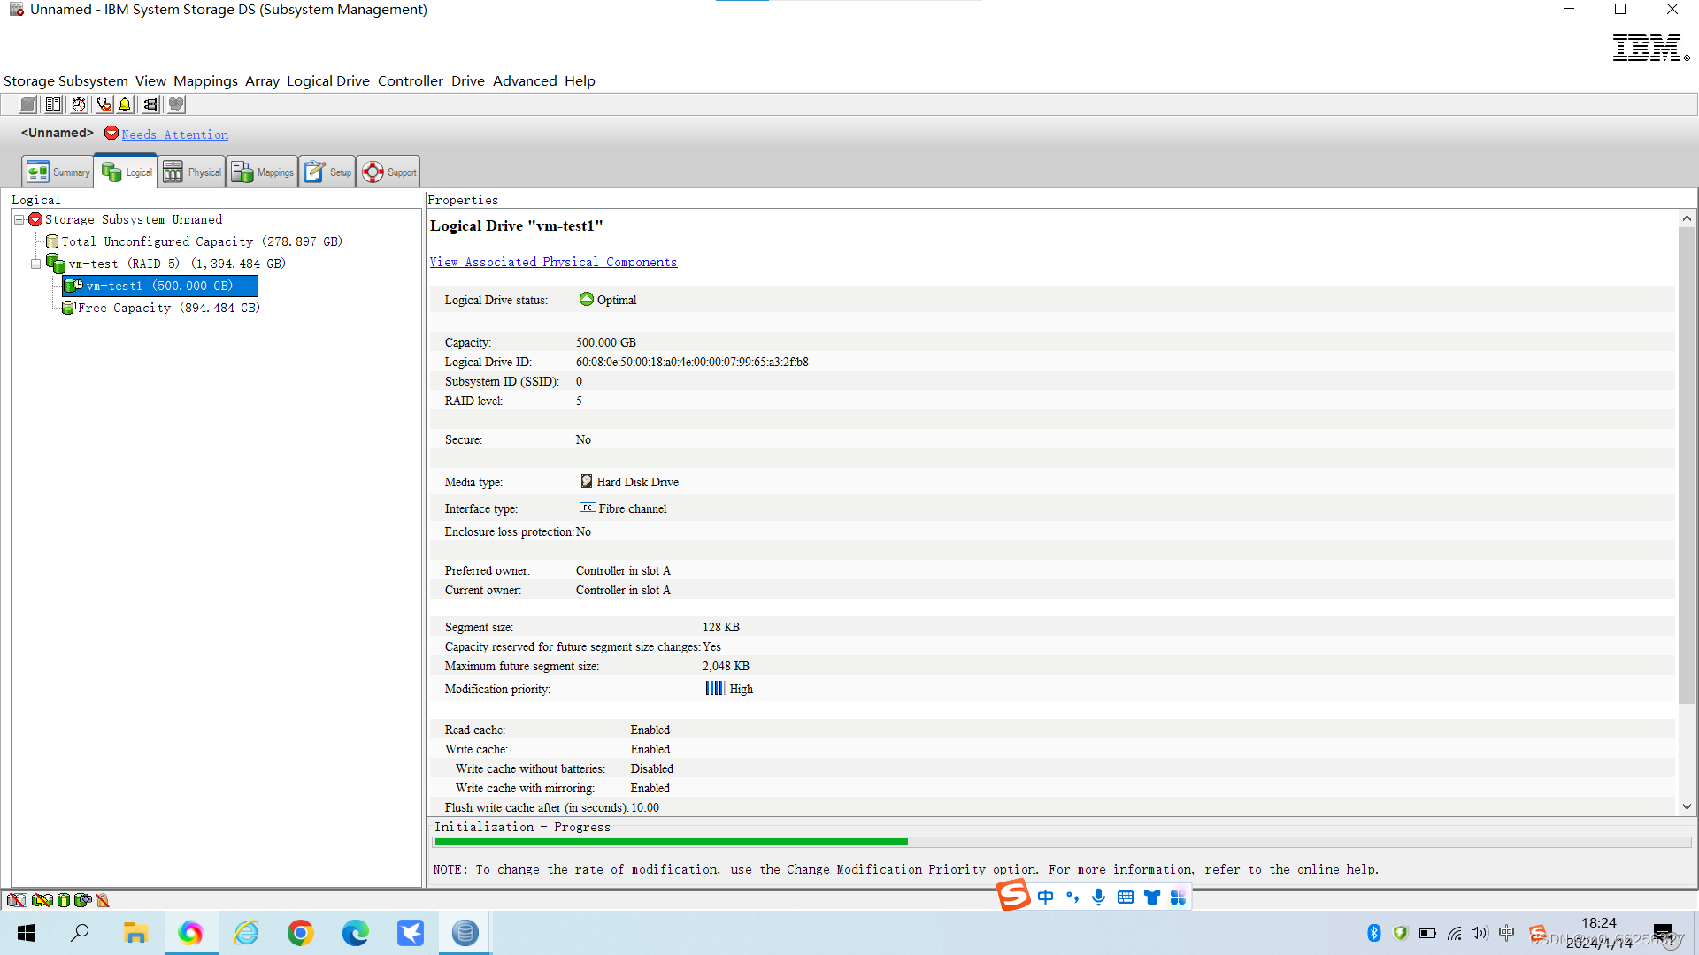Switch to the Physical tab

[191, 171]
